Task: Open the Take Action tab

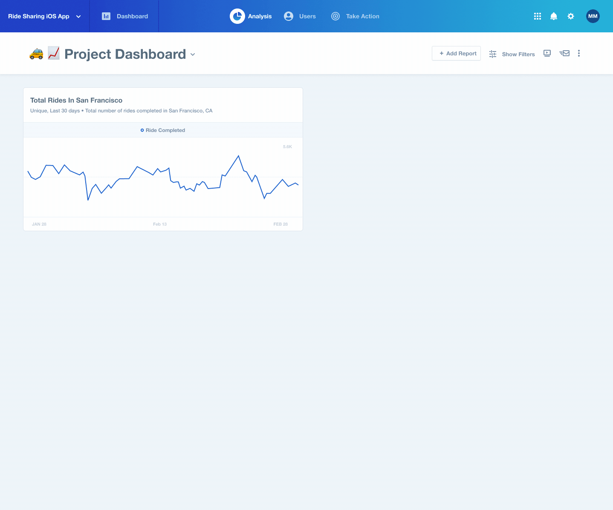Action: pos(362,16)
